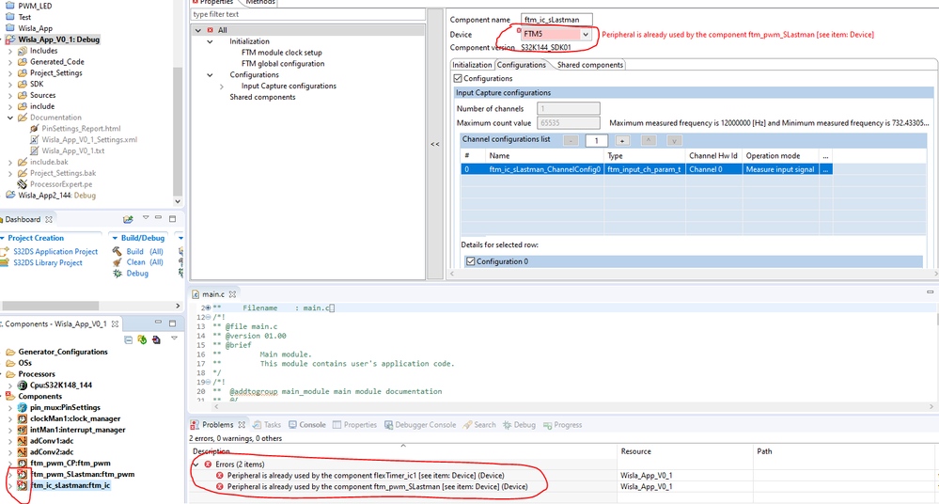939x504 pixels.
Task: Select ftm_pwm_CP:ftm_pwm component
Action: coord(70,464)
